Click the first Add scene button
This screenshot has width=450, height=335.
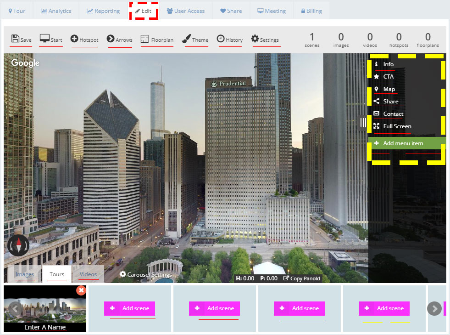pos(129,308)
